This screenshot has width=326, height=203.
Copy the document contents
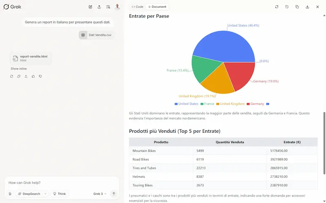click(297, 7)
